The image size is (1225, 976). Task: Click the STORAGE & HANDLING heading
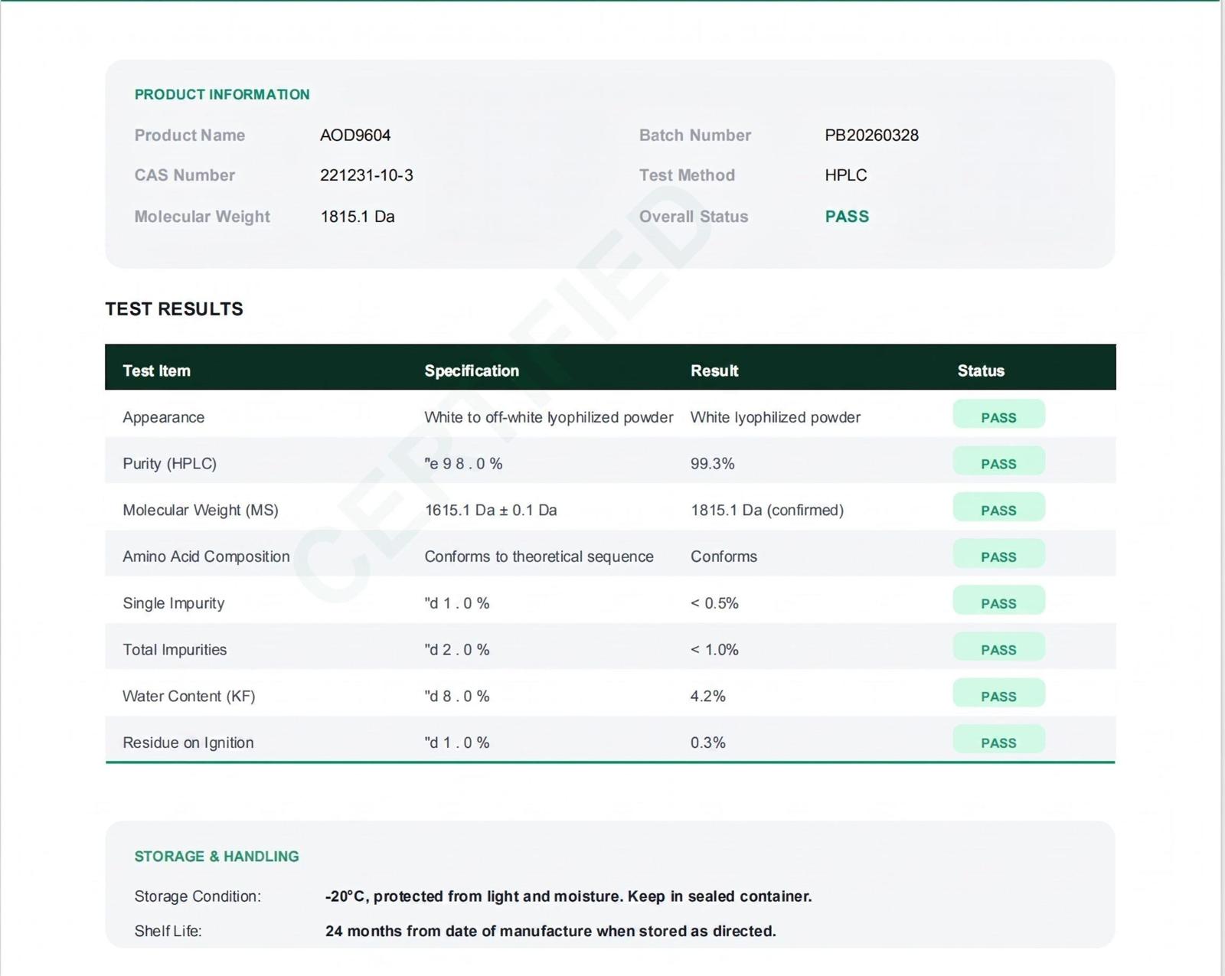click(x=217, y=856)
